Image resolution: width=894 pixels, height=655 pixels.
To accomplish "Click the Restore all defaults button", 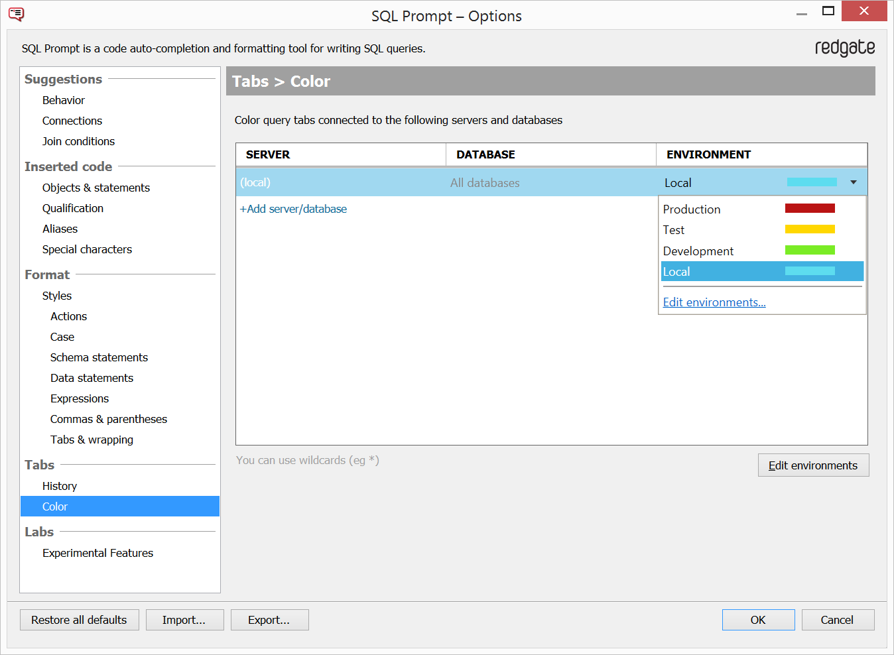I will (79, 620).
